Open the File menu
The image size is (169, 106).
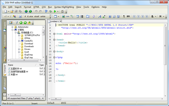pos(4,7)
